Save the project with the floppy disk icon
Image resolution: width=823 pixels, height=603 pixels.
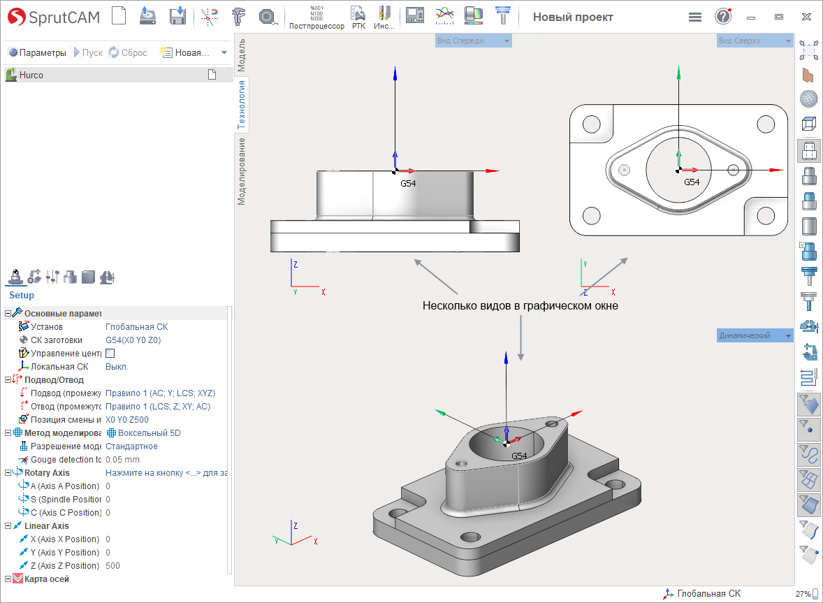(x=177, y=16)
